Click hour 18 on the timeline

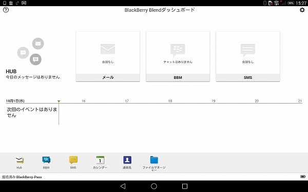pos(170,101)
